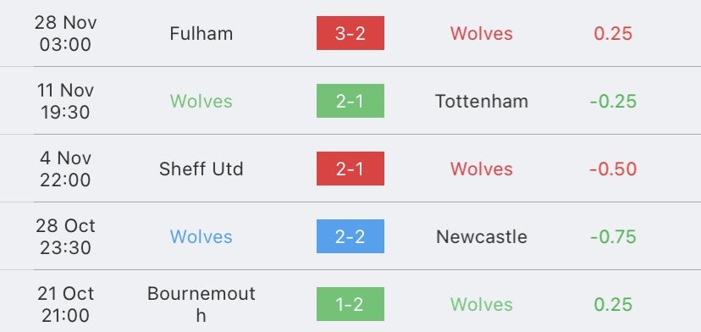This screenshot has width=701, height=332.
Task: Open the Tottenham team link
Action: [482, 101]
